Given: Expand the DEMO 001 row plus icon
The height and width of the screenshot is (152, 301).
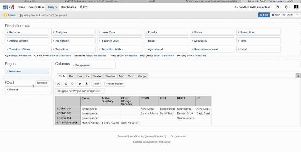Looking at the screenshot, I should pyautogui.click(x=57, y=109).
